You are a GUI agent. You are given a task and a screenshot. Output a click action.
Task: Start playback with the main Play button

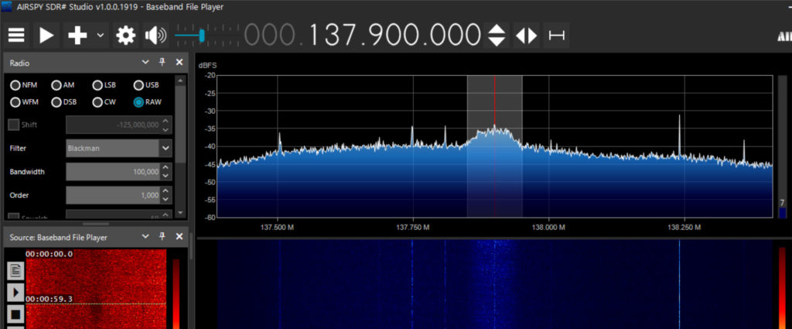coord(46,36)
